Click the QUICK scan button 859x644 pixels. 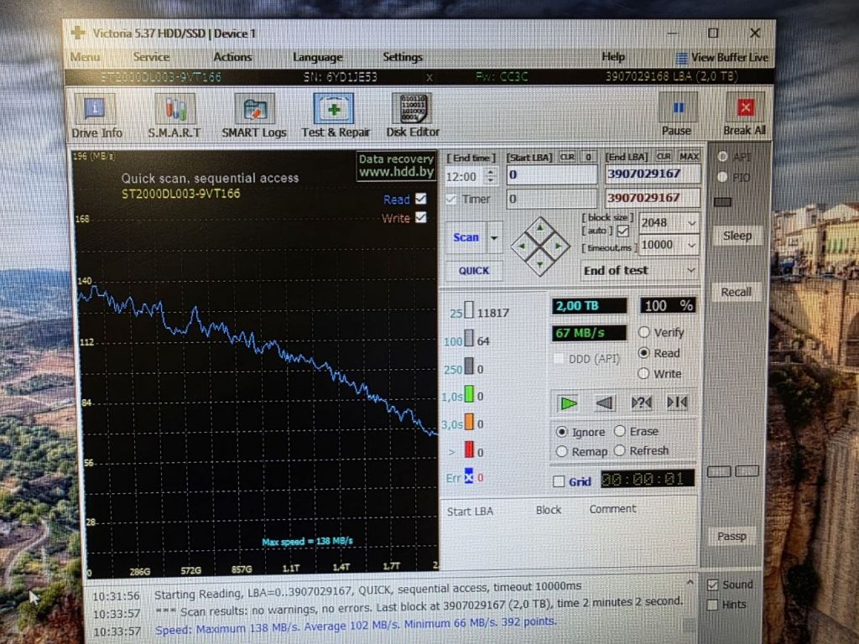pos(474,271)
